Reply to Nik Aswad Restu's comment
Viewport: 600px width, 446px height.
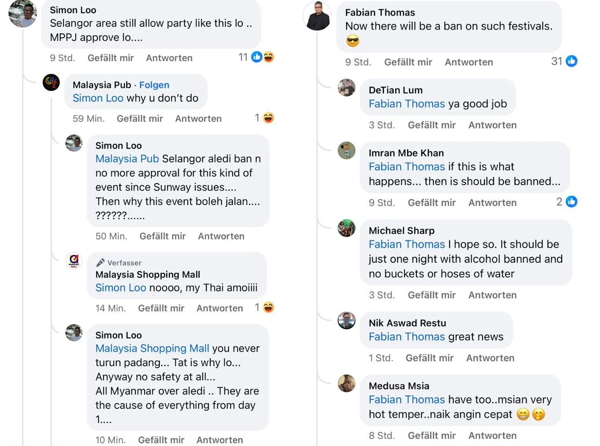click(490, 358)
